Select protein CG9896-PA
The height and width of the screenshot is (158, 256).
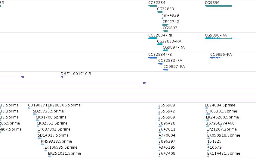coord(221,55)
